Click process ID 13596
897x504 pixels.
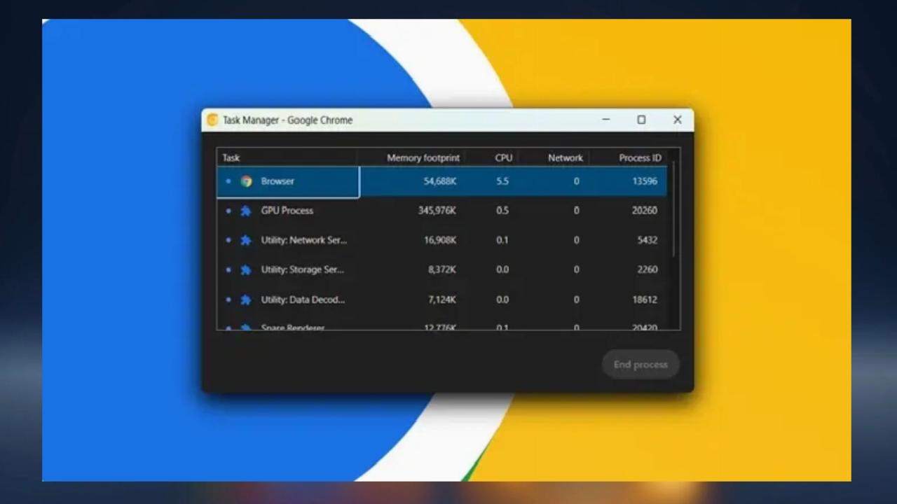(x=645, y=181)
